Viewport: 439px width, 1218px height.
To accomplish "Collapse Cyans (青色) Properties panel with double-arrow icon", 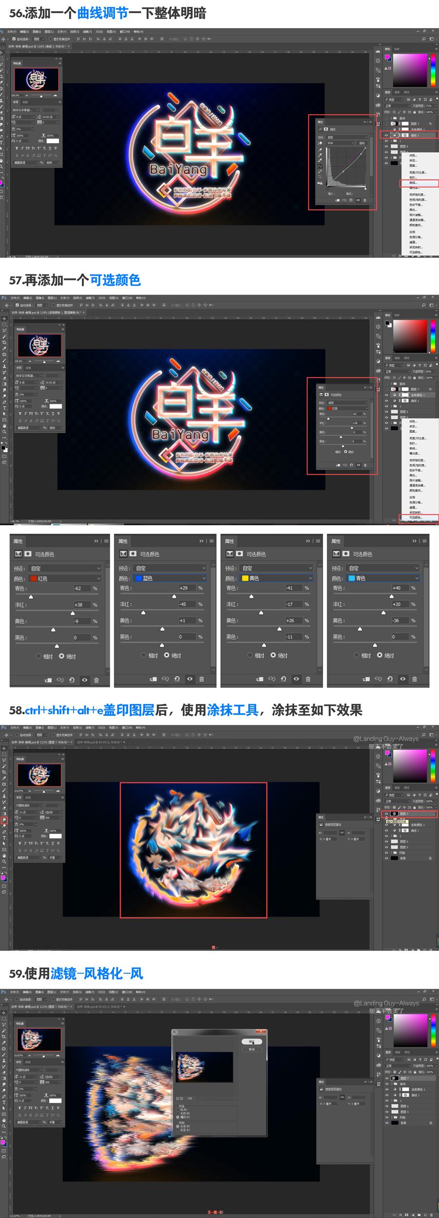I will [414, 541].
